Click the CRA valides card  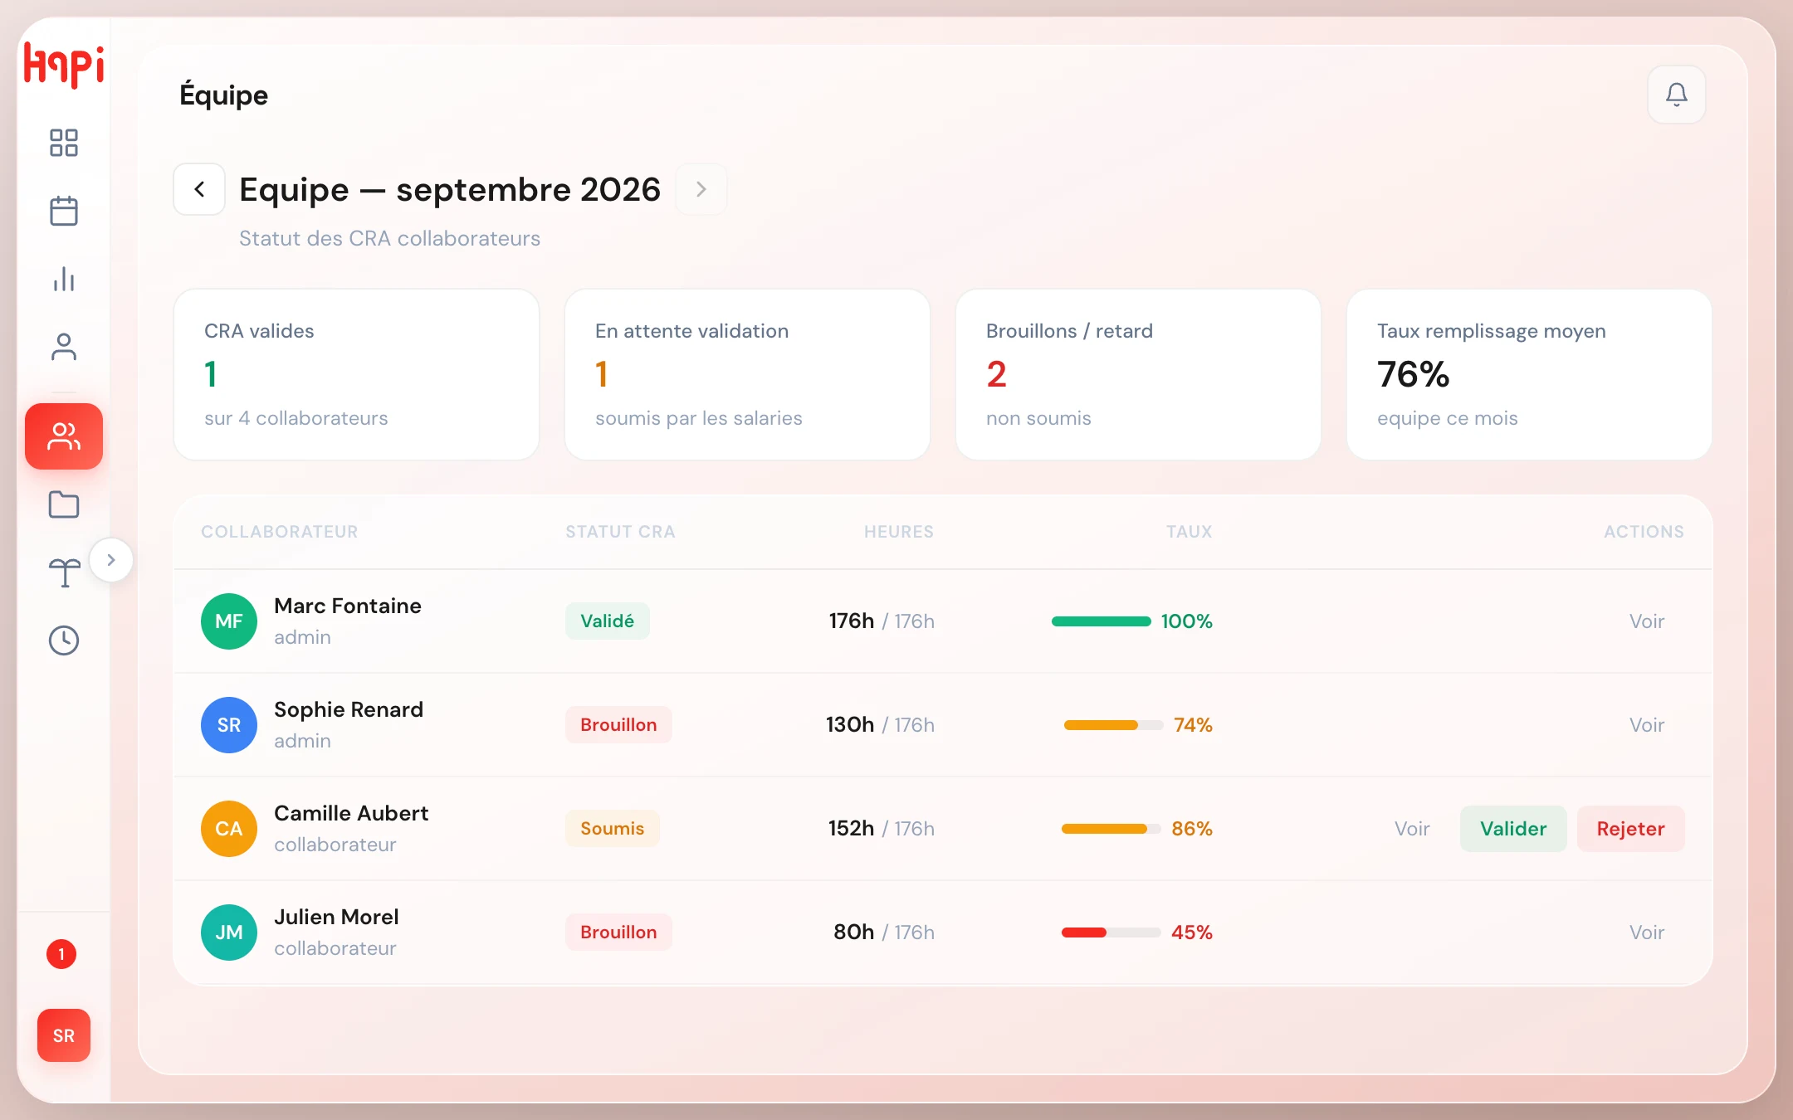tap(357, 374)
